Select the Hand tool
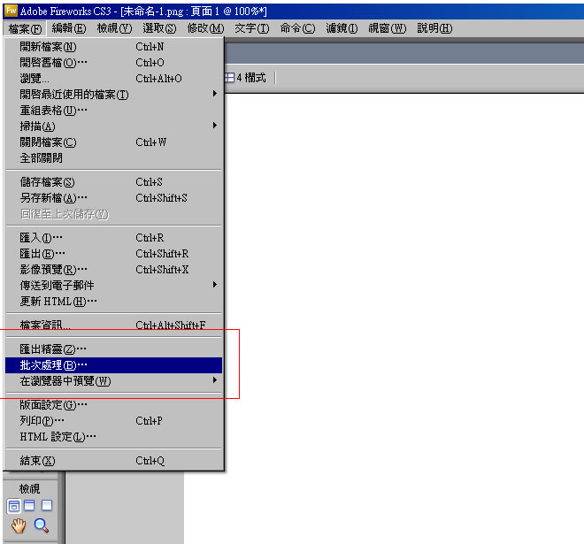 (x=17, y=525)
